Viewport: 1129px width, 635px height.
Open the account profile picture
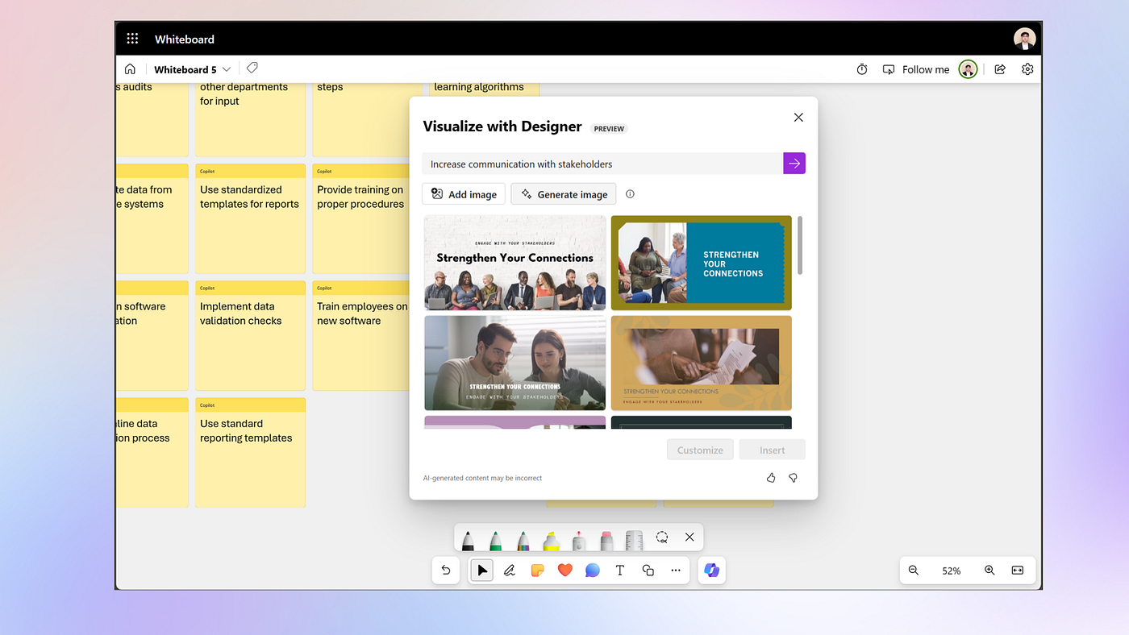[x=1025, y=39]
